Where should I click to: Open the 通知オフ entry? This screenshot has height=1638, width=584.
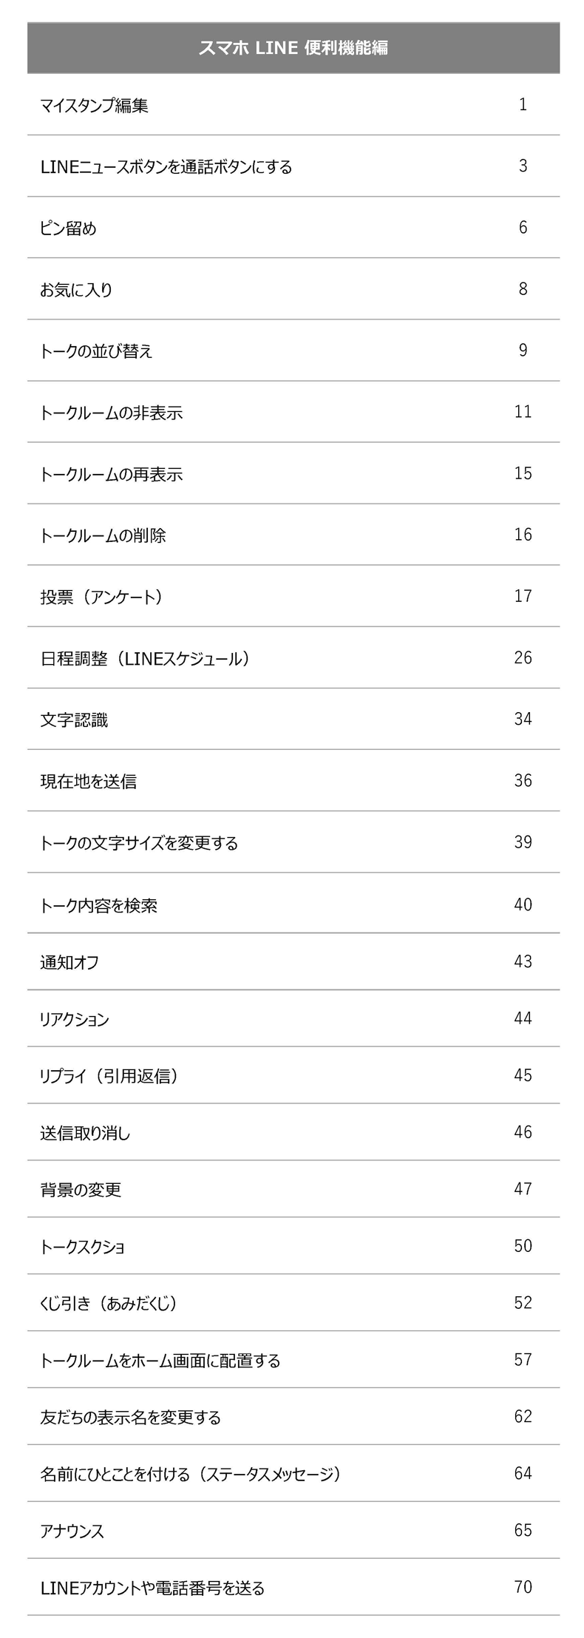point(69,962)
